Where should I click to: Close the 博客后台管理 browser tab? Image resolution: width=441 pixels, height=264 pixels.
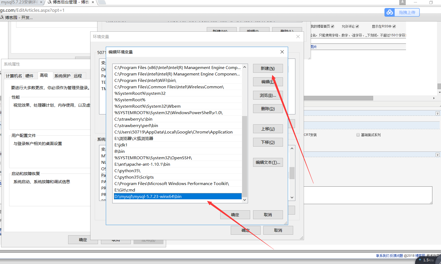click(x=93, y=2)
